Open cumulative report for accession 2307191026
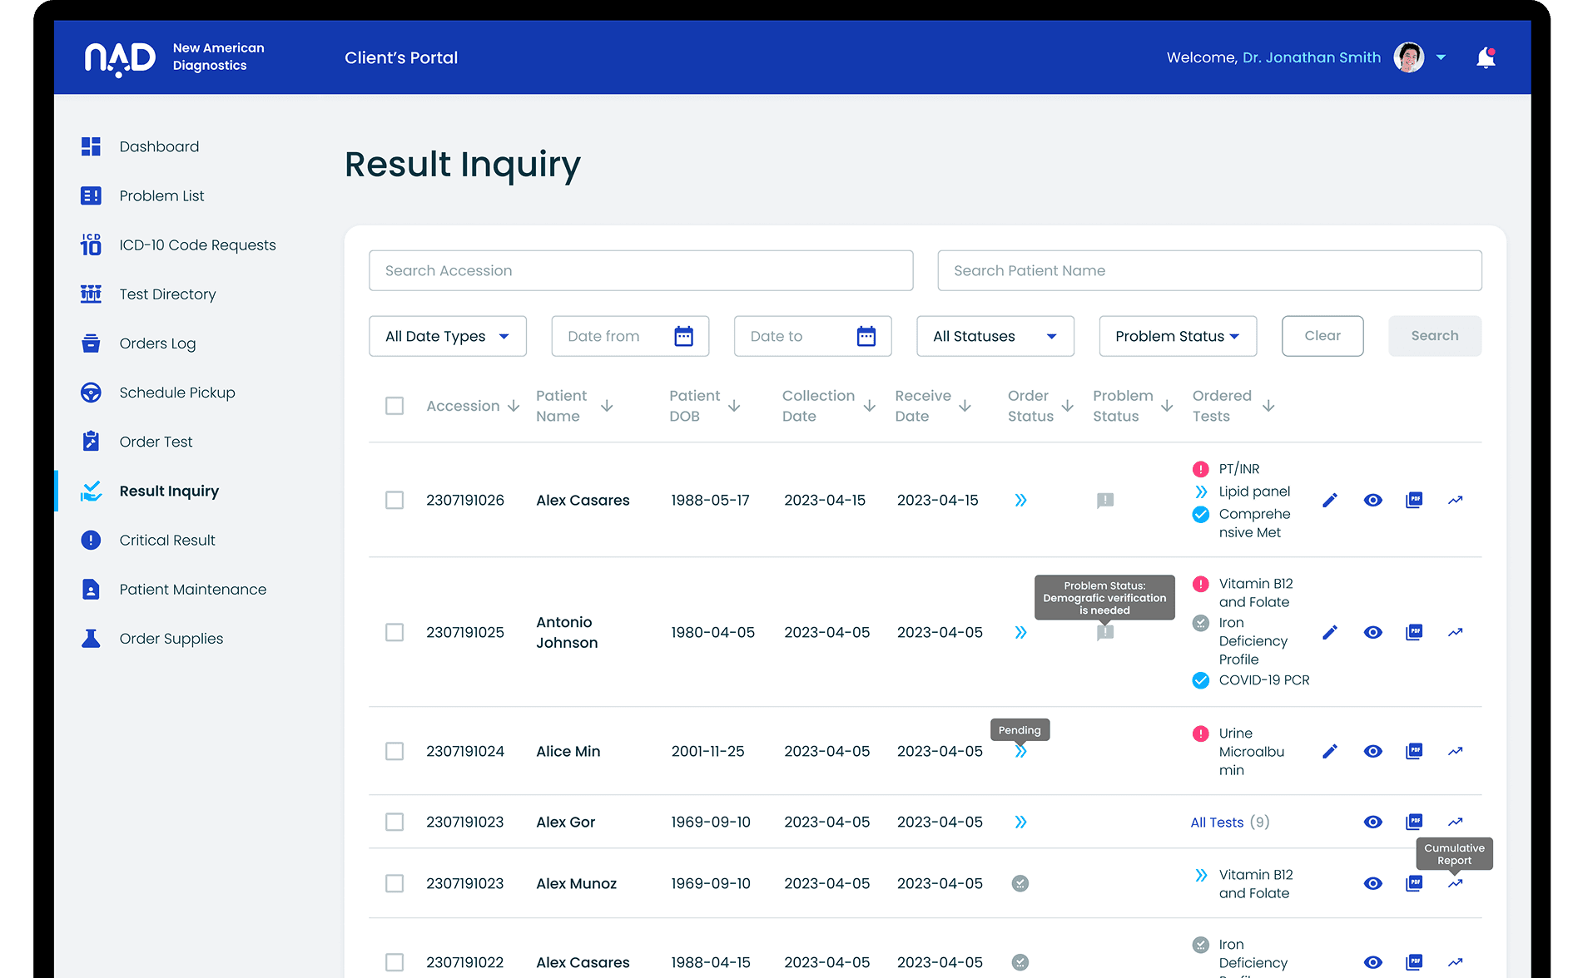This screenshot has height=978, width=1578. coord(1455,500)
